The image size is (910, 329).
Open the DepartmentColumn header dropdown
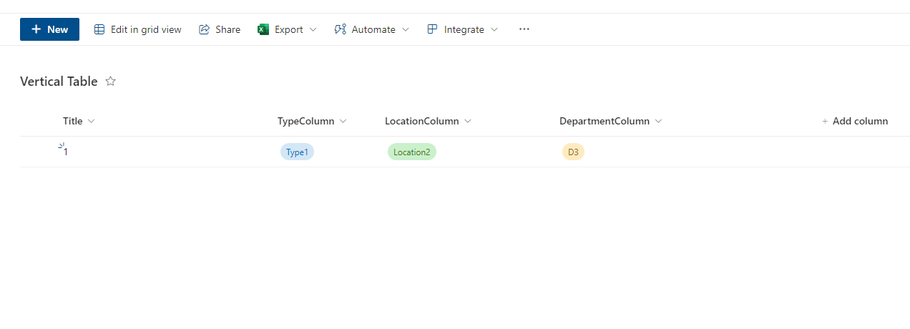[610, 121]
